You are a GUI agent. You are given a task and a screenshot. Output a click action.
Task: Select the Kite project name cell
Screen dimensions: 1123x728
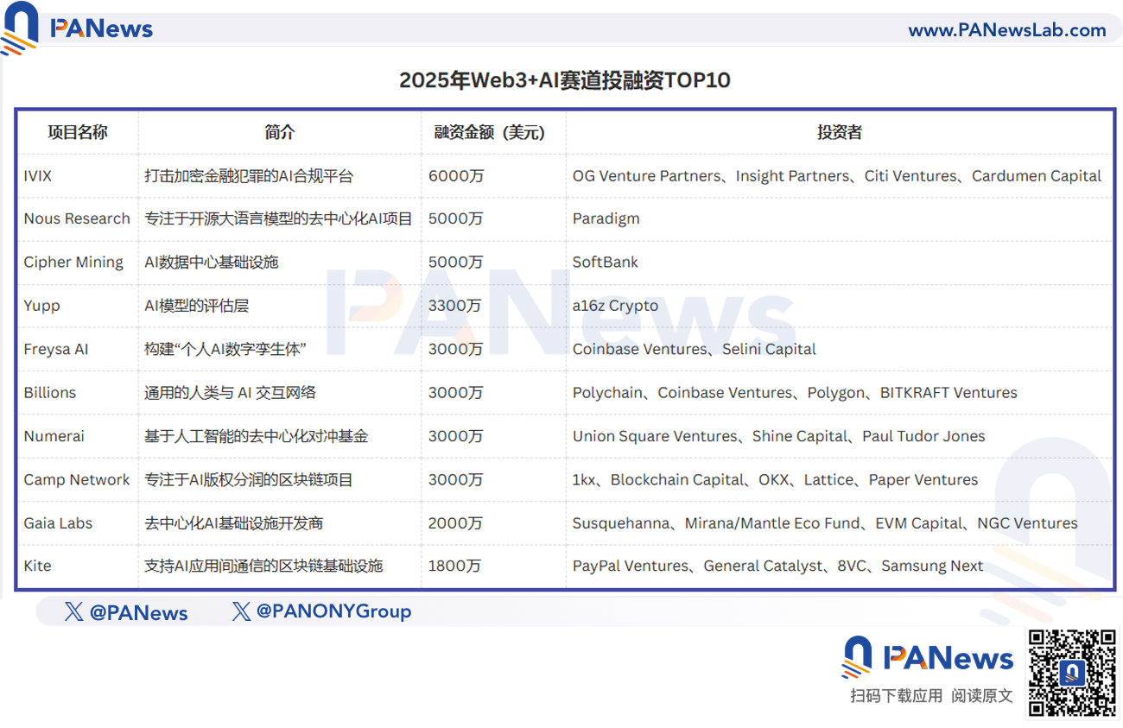coord(78,567)
